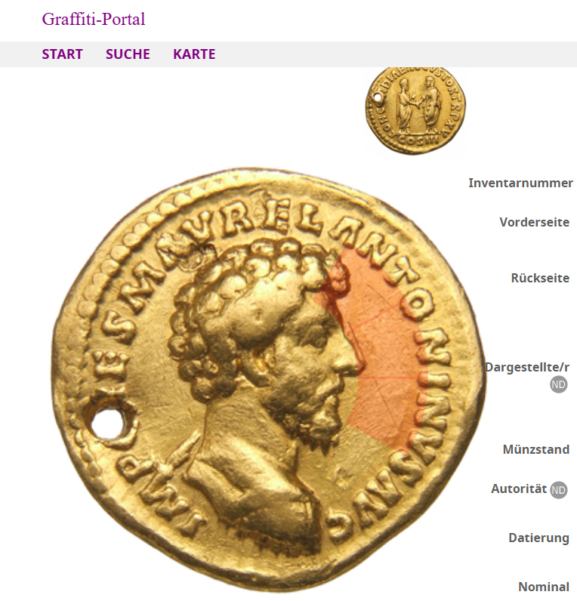
Task: Switch to the KARTE map page
Action: tap(194, 54)
